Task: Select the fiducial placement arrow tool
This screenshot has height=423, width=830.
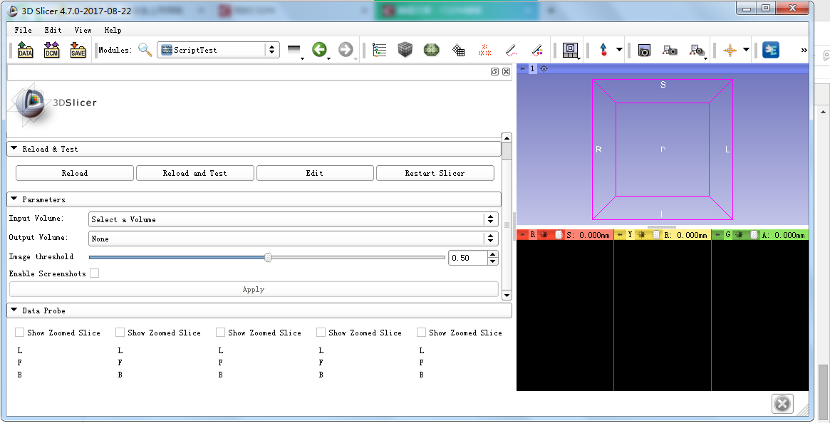Action: 603,50
